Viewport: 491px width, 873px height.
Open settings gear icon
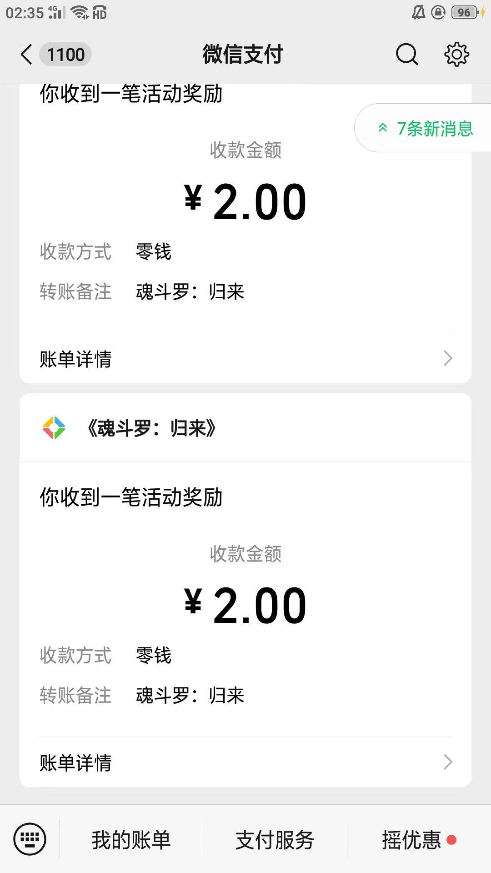coord(456,55)
